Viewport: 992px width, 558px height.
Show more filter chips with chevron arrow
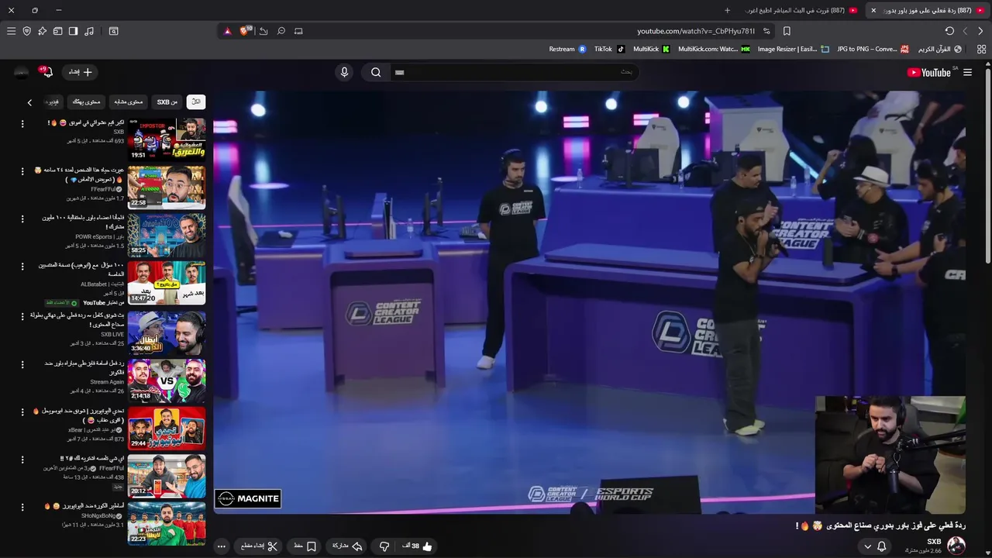pos(29,102)
